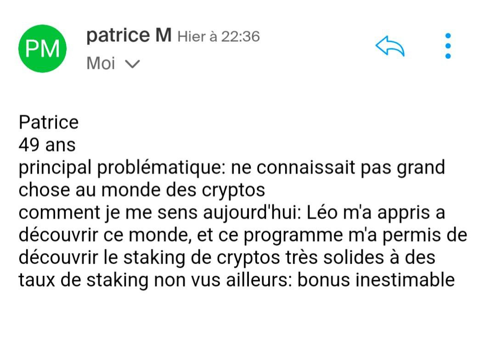Click the "Moi" recipient label

(x=101, y=64)
